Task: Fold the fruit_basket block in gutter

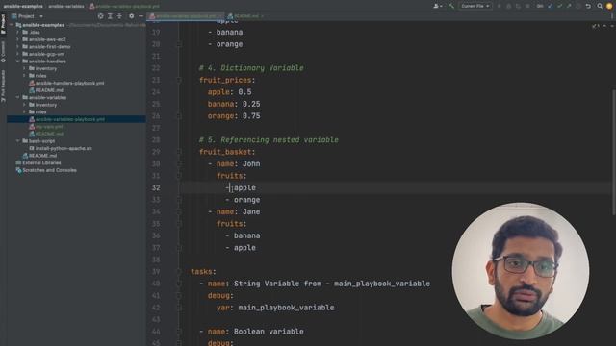Action: coord(179,152)
